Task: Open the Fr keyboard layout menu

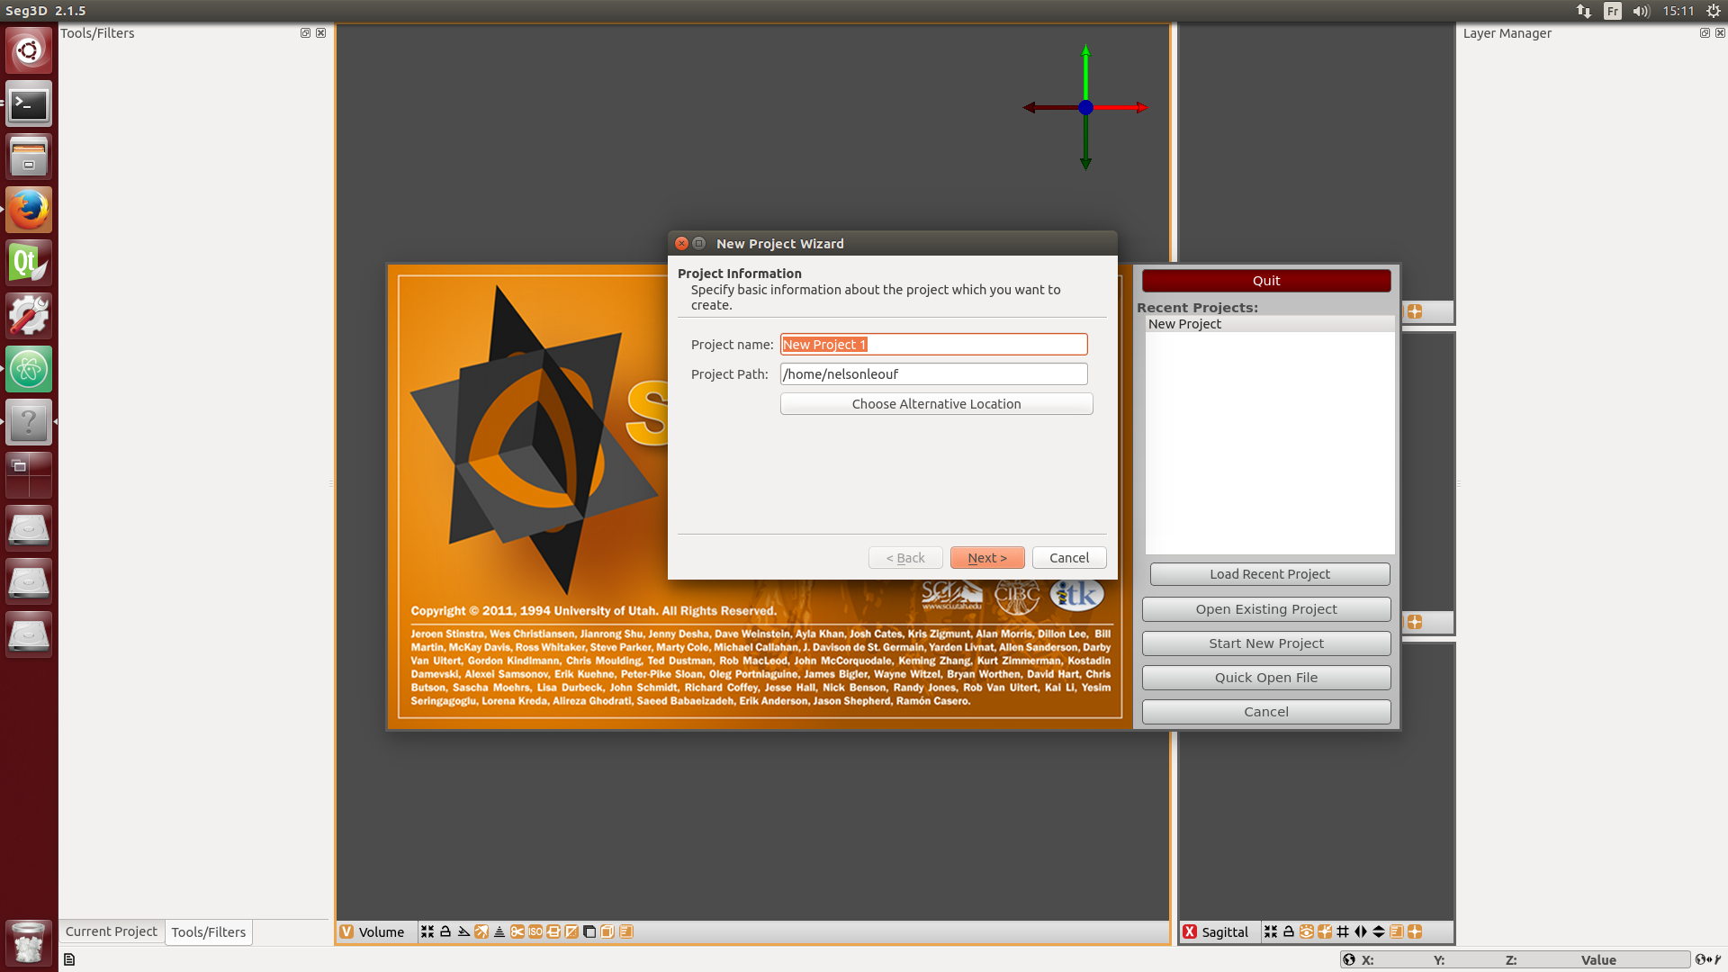Action: 1613,11
